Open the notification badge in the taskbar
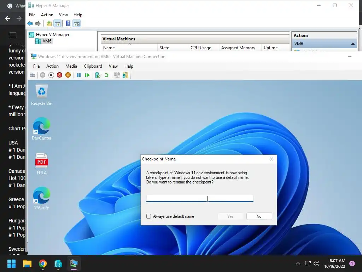 tap(352, 263)
